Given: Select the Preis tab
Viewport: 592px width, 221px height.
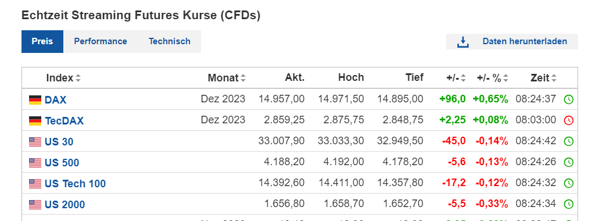Looking at the screenshot, I should pos(42,41).
